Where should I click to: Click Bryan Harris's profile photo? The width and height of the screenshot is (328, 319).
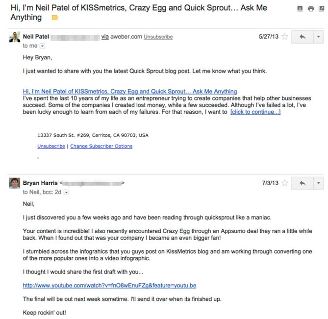pos(15,183)
